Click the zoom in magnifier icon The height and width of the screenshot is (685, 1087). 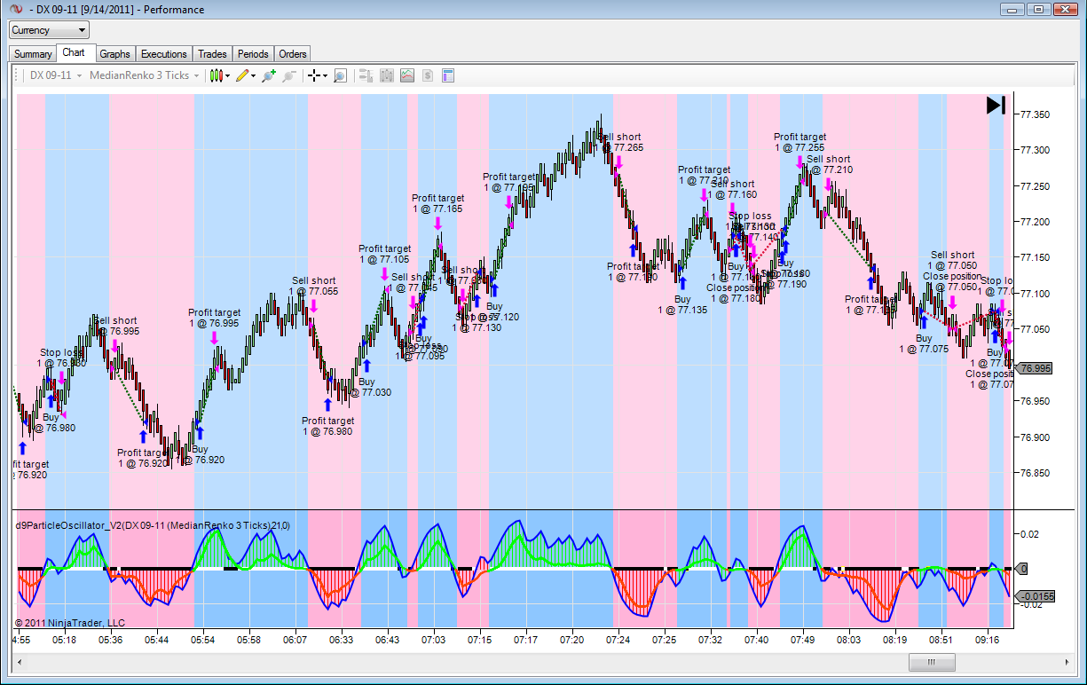point(269,75)
